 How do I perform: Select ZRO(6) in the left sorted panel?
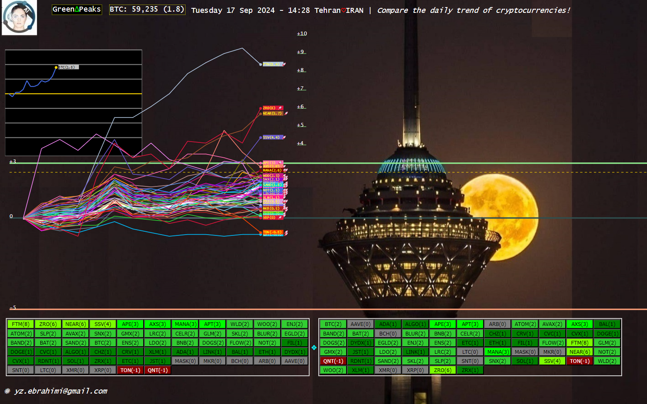[48, 324]
